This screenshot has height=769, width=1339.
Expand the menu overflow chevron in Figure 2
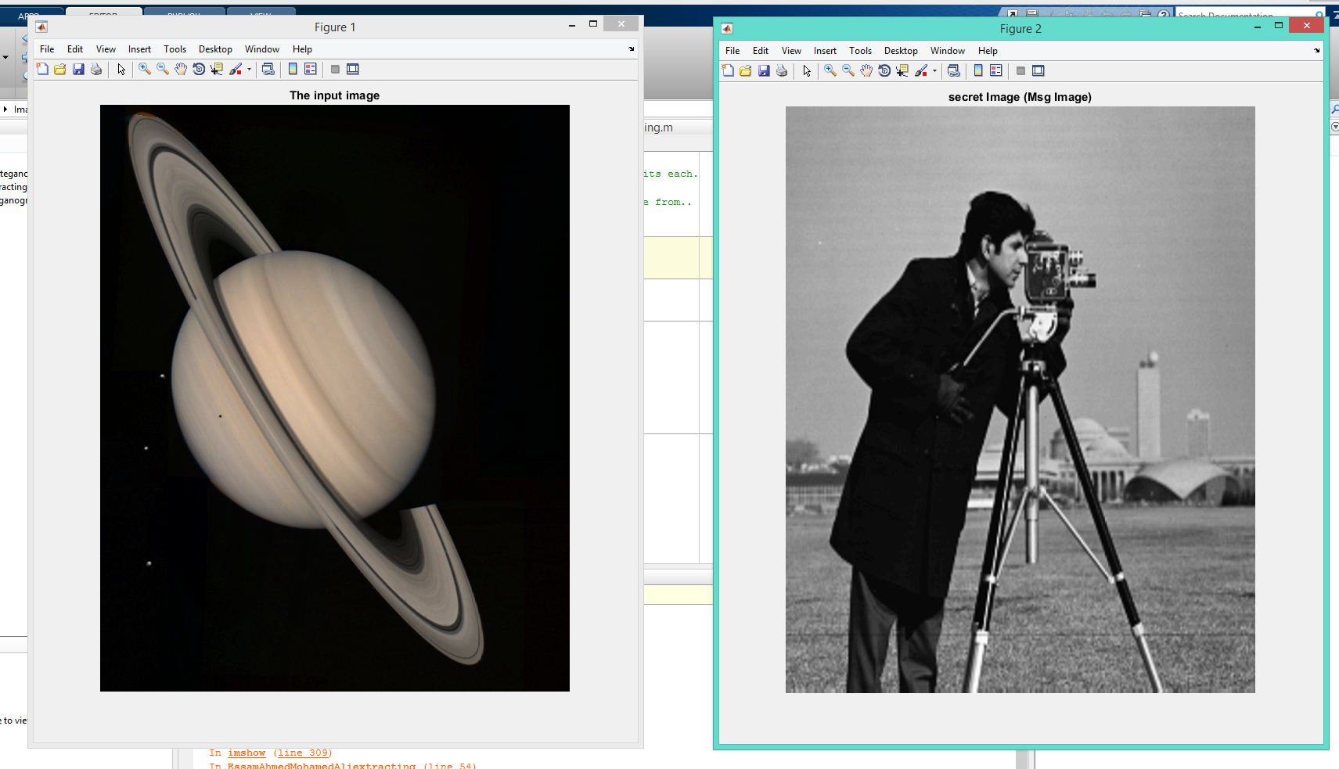point(1318,51)
